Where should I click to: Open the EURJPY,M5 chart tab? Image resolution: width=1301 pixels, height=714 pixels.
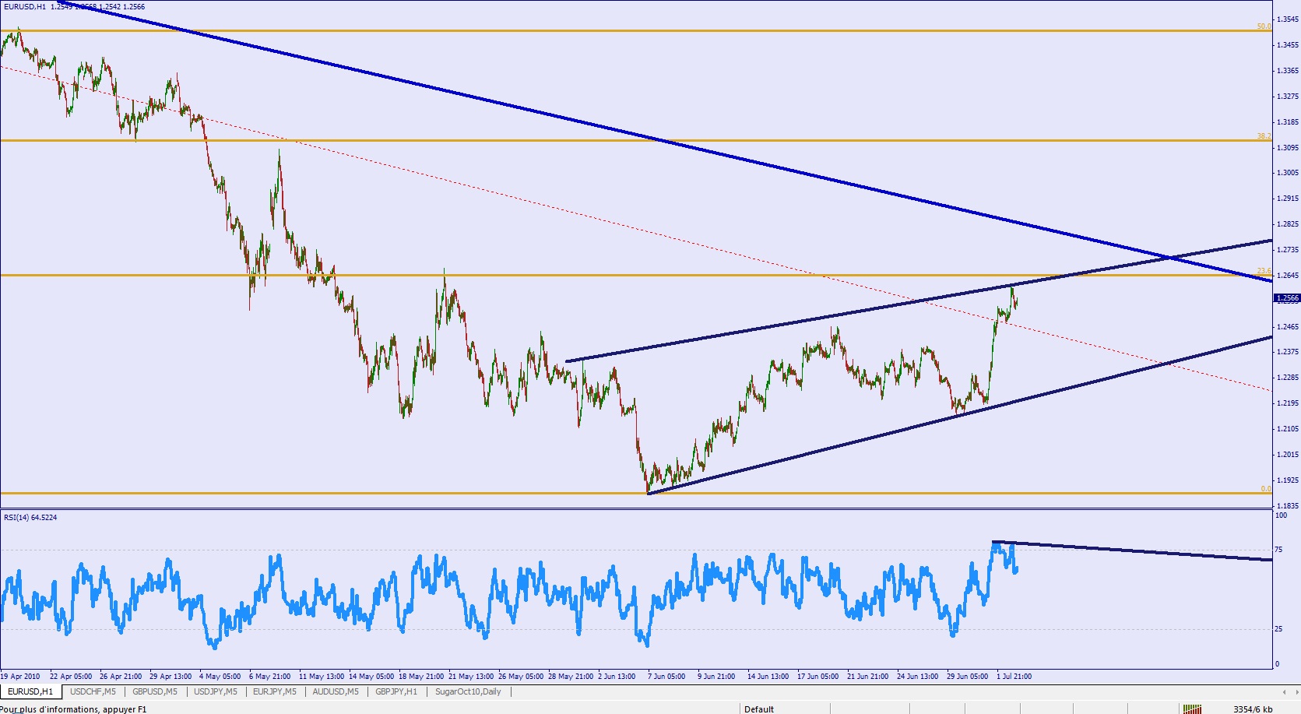point(275,691)
